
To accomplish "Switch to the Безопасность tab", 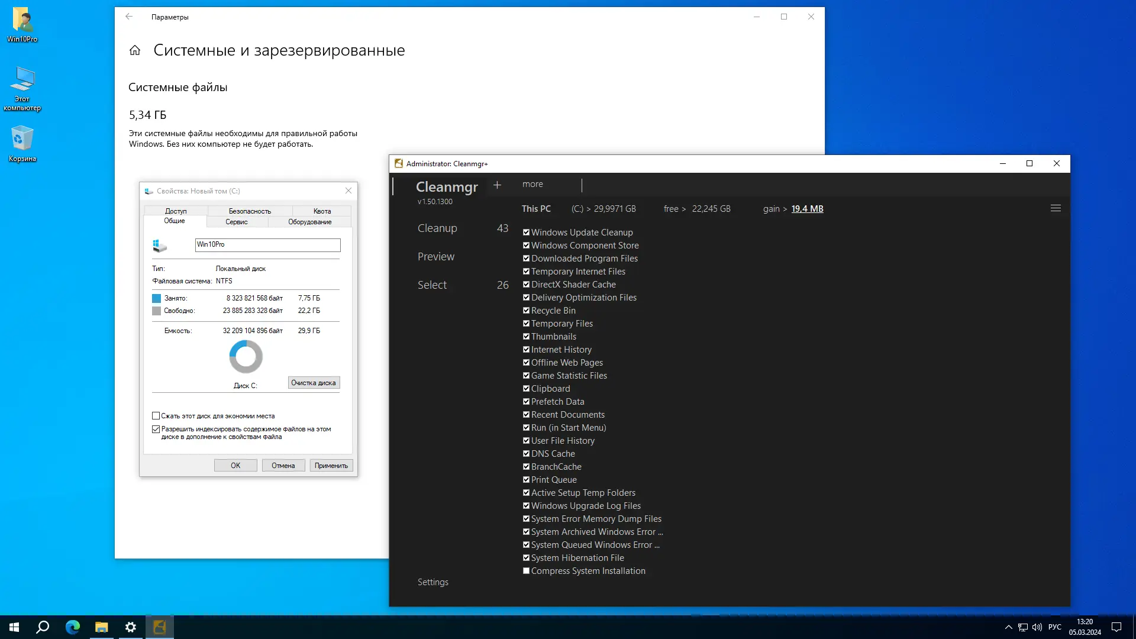I will click(250, 211).
